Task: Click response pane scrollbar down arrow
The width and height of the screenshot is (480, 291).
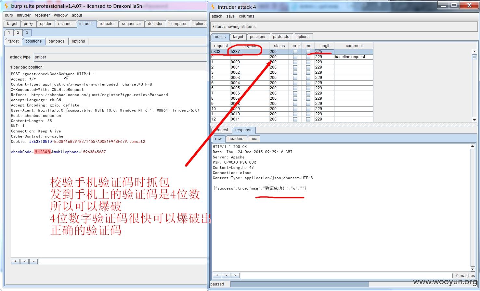Action: 473,269
